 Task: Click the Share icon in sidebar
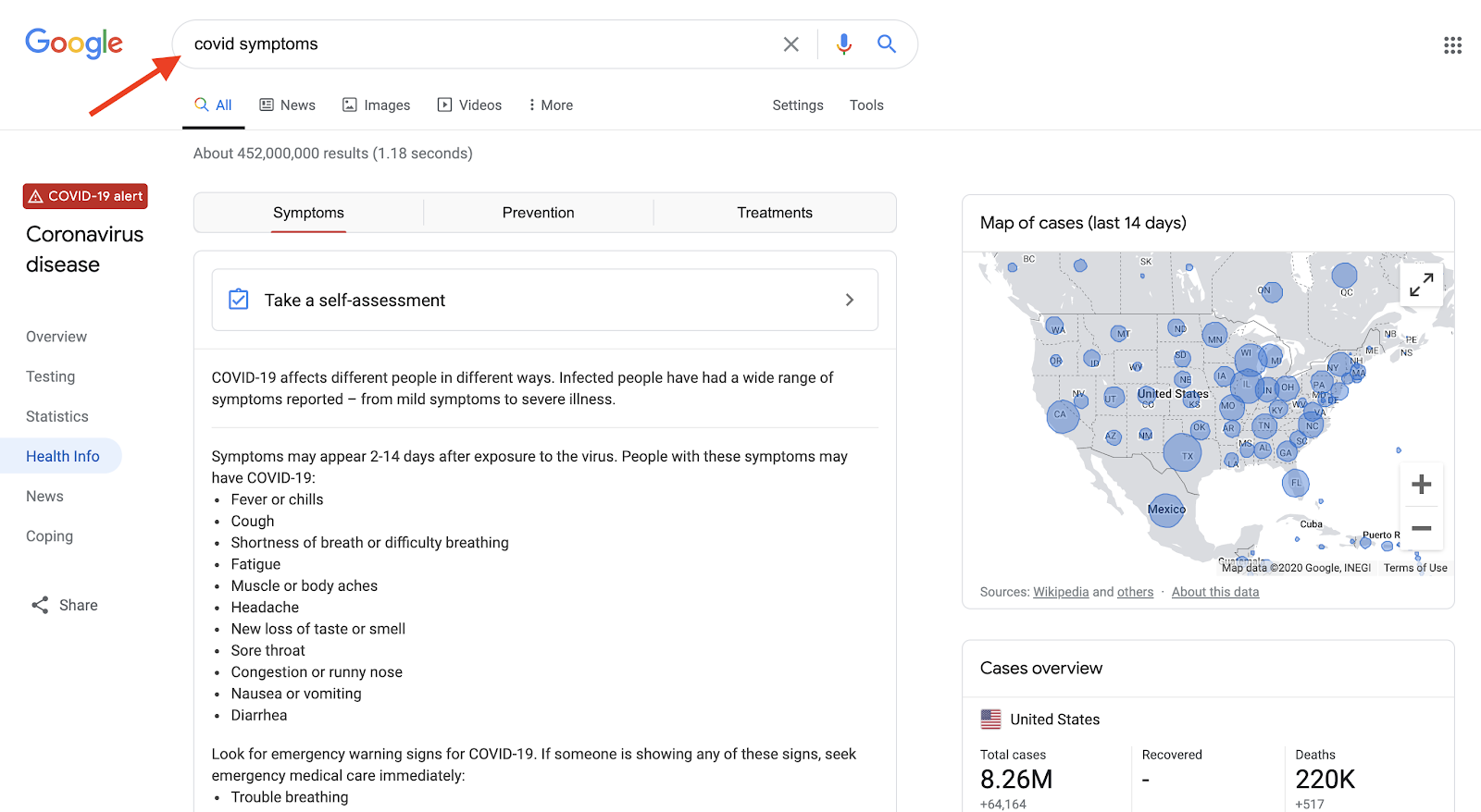(x=40, y=605)
